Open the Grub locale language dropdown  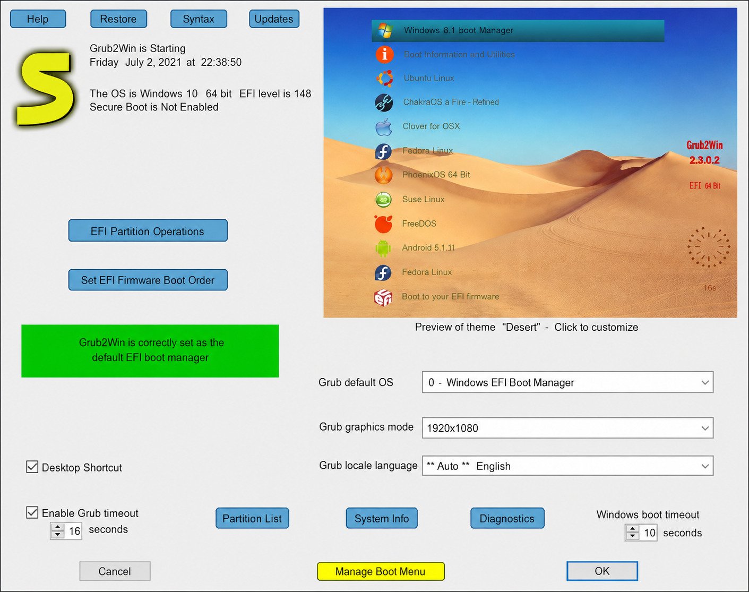tap(567, 466)
